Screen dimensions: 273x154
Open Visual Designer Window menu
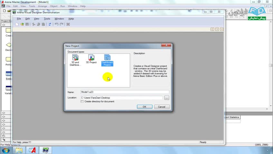[x=59, y=19]
